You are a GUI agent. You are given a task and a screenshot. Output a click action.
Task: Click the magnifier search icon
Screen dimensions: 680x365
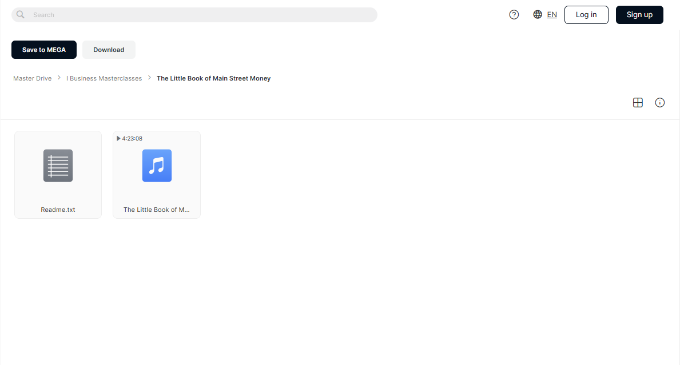pyautogui.click(x=21, y=15)
